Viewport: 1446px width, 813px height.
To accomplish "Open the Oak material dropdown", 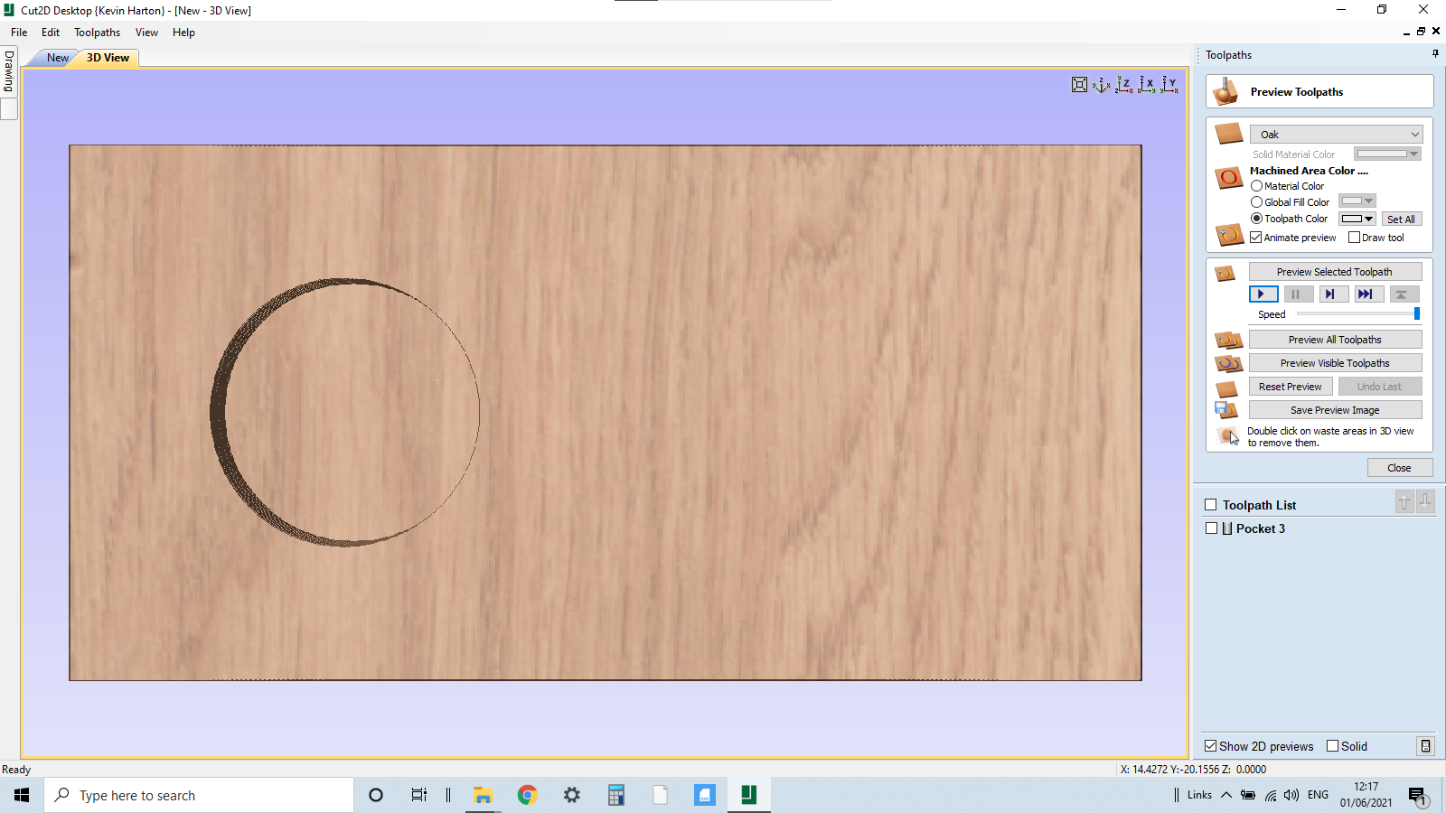I will coord(1414,134).
